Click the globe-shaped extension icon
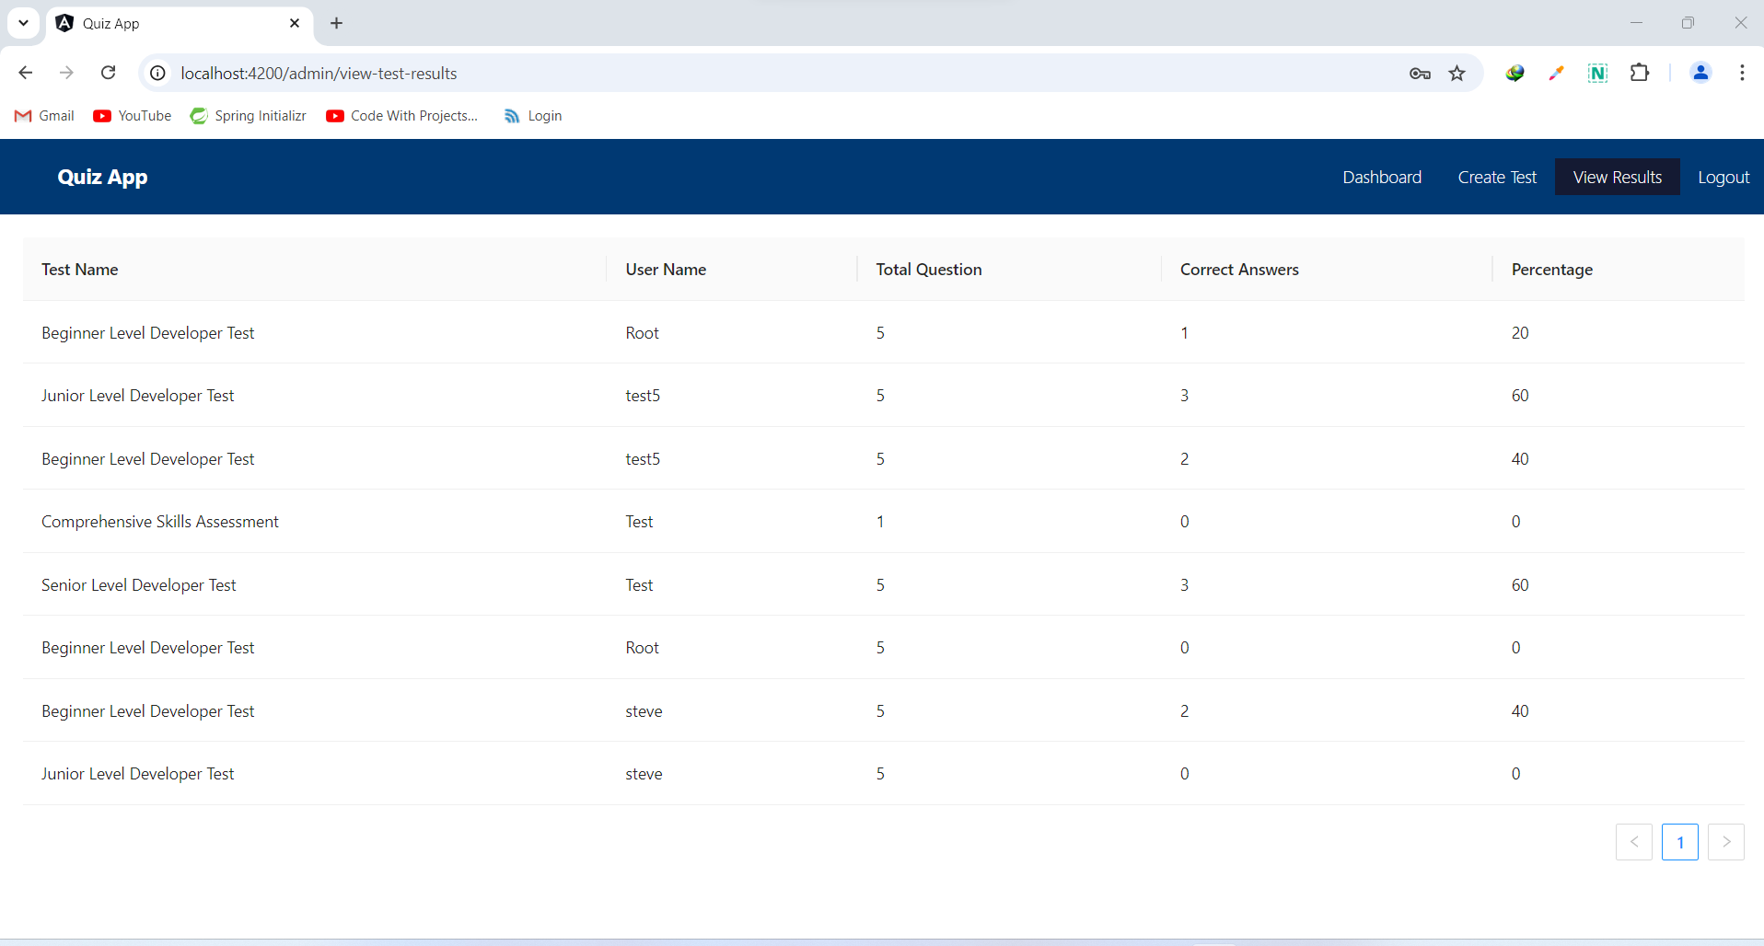Screen dimensions: 1764x946 point(1514,73)
